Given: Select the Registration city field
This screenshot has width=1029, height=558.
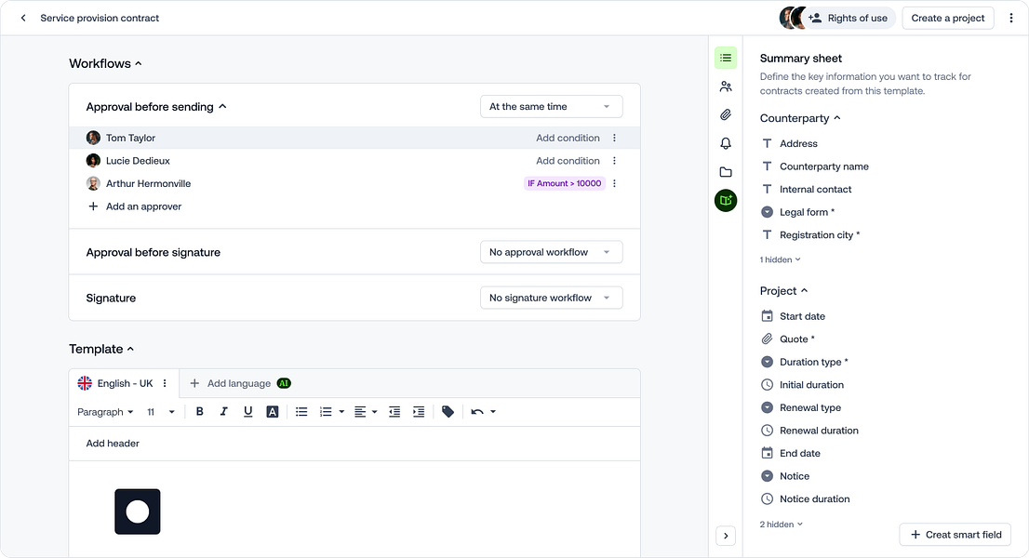Looking at the screenshot, I should click(810, 235).
